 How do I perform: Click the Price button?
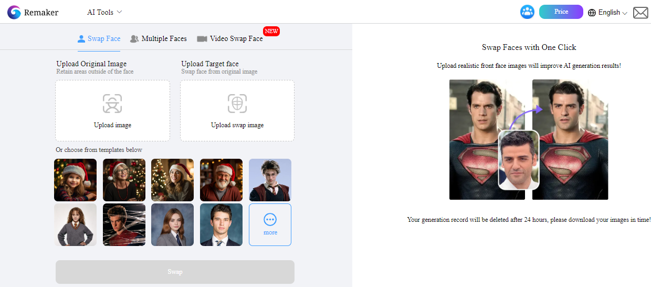pos(561,12)
